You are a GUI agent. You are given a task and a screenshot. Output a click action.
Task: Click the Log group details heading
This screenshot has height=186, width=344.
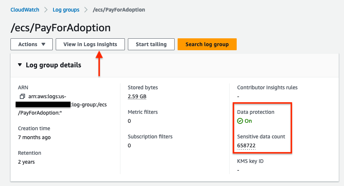53,65
